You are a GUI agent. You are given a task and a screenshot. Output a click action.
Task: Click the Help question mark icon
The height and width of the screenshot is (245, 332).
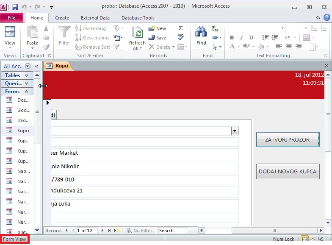327,18
